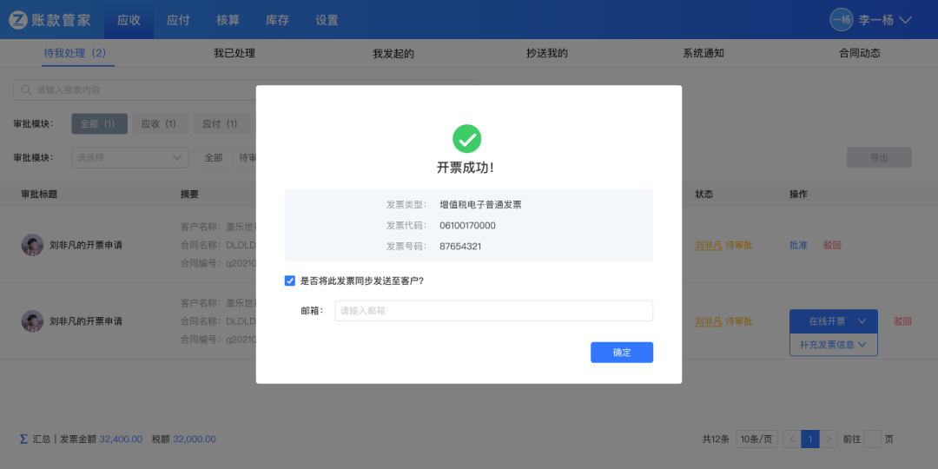Go to previous page arrow
Viewport: 938px width, 469px height.
791,439
